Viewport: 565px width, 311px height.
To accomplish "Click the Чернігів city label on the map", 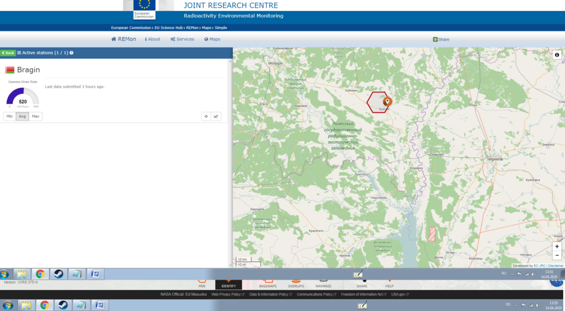I will (x=494, y=159).
